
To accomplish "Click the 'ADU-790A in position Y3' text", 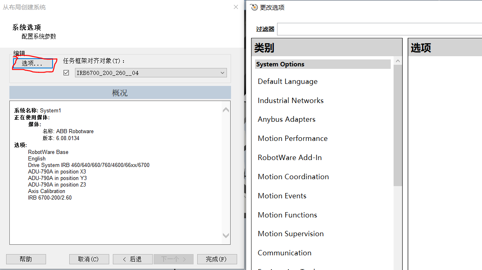I will click(x=57, y=178).
